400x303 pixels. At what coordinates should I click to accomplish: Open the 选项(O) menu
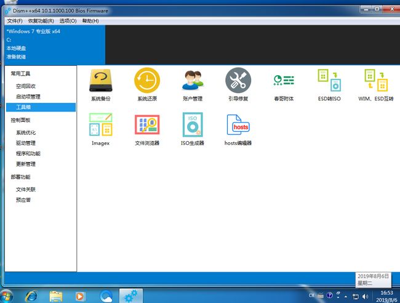tap(68, 21)
